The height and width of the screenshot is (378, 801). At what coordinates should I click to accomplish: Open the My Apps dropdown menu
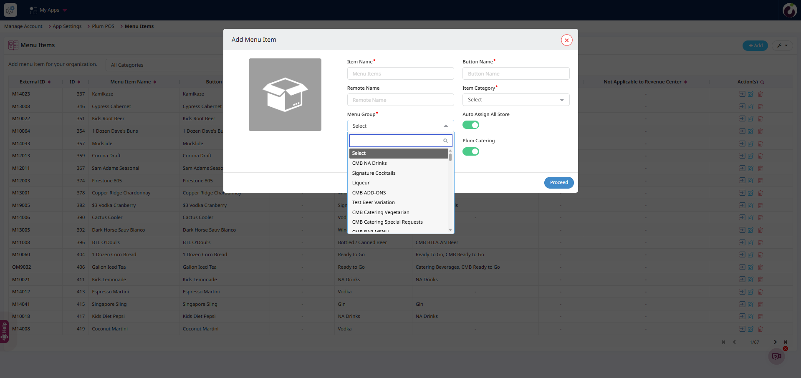(49, 10)
